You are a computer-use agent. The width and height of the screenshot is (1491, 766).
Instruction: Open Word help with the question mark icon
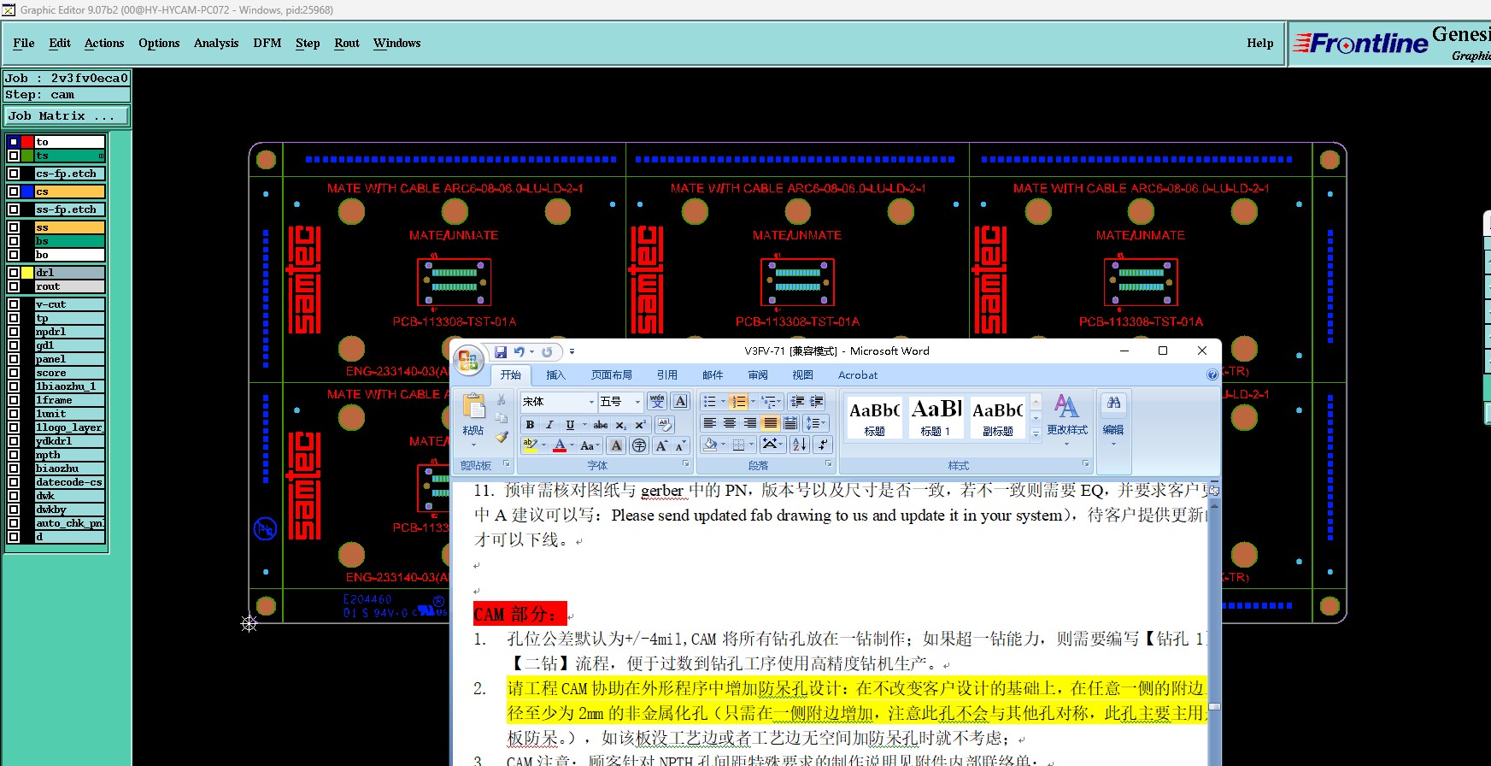tap(1212, 374)
